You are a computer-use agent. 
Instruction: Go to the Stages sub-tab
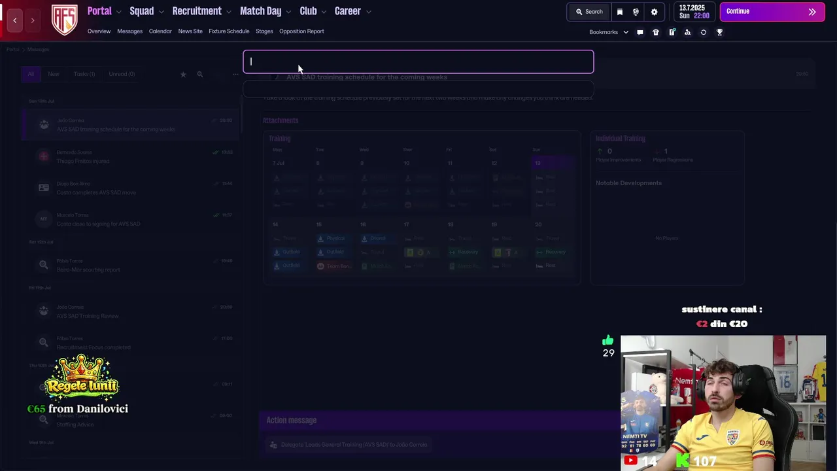point(264,31)
